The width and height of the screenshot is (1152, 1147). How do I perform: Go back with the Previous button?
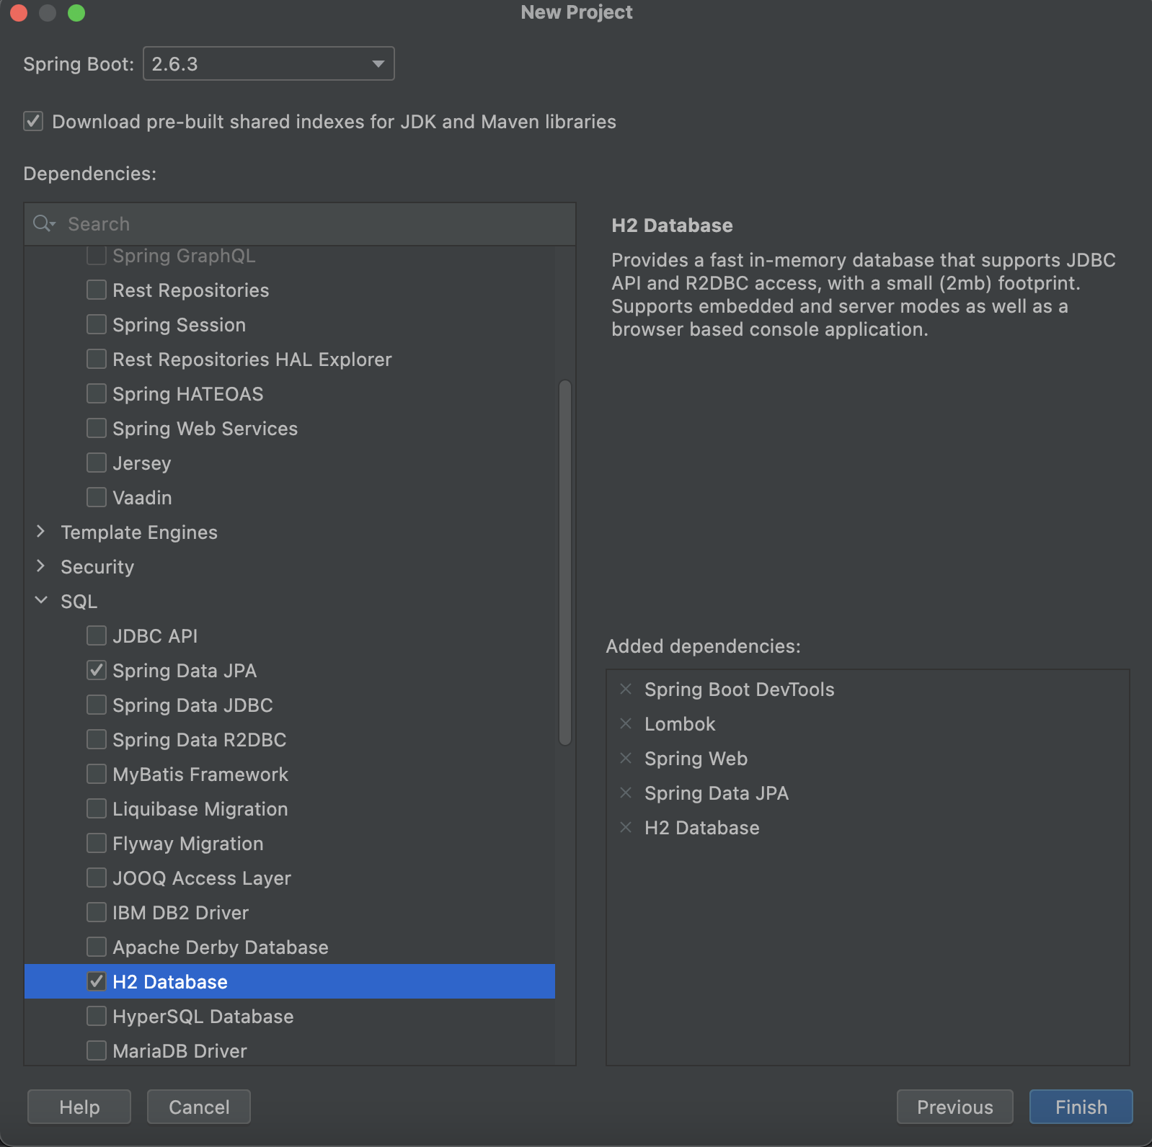pos(955,1107)
